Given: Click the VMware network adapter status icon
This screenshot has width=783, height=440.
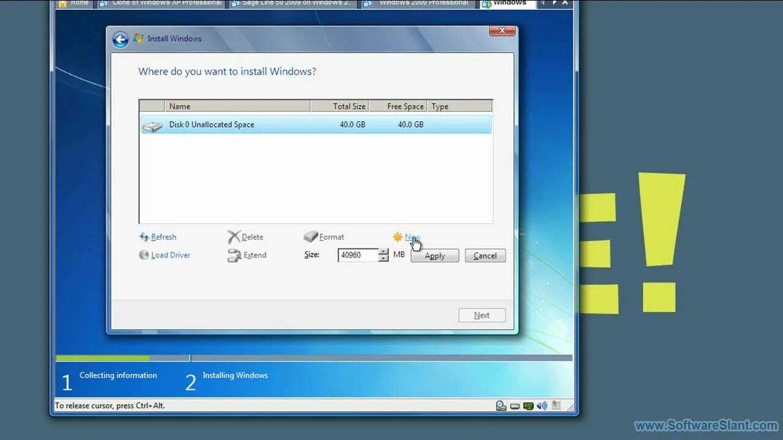Looking at the screenshot, I should pos(529,406).
